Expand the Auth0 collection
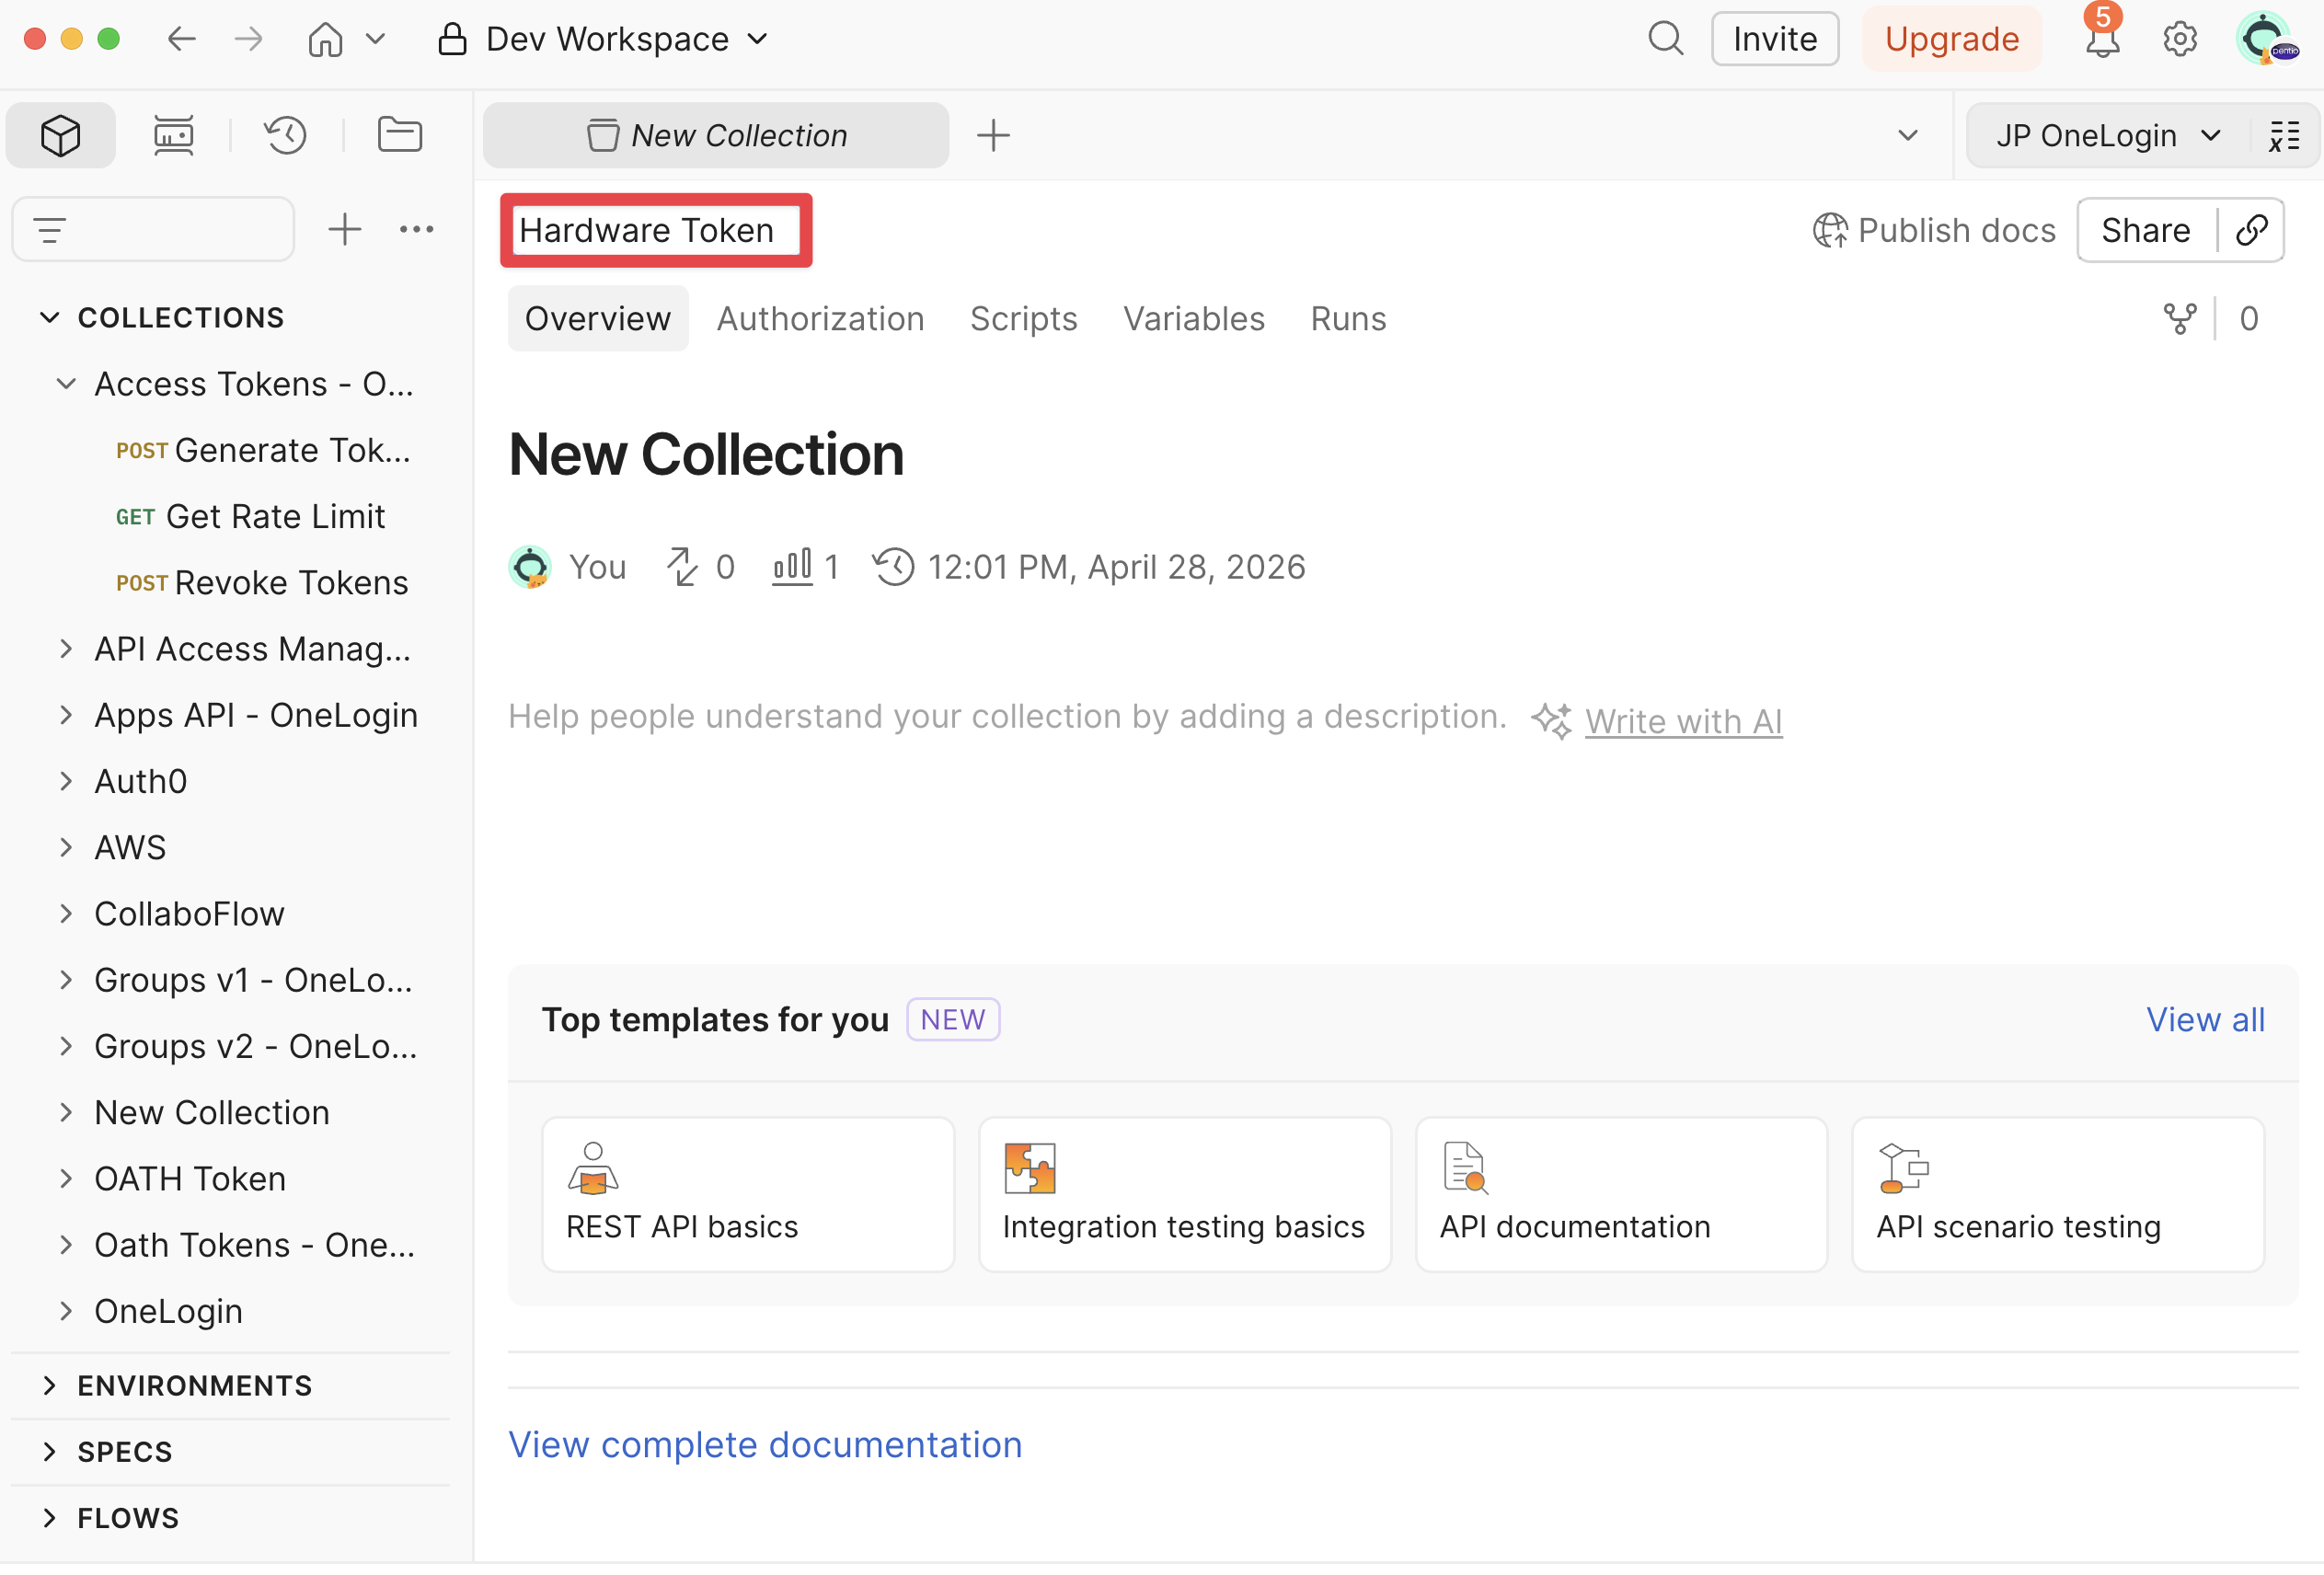This screenshot has width=2324, height=1575. coord(66,781)
